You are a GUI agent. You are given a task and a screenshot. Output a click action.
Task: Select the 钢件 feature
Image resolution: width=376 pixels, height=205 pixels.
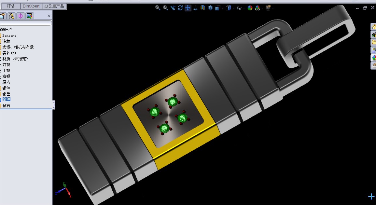6,88
